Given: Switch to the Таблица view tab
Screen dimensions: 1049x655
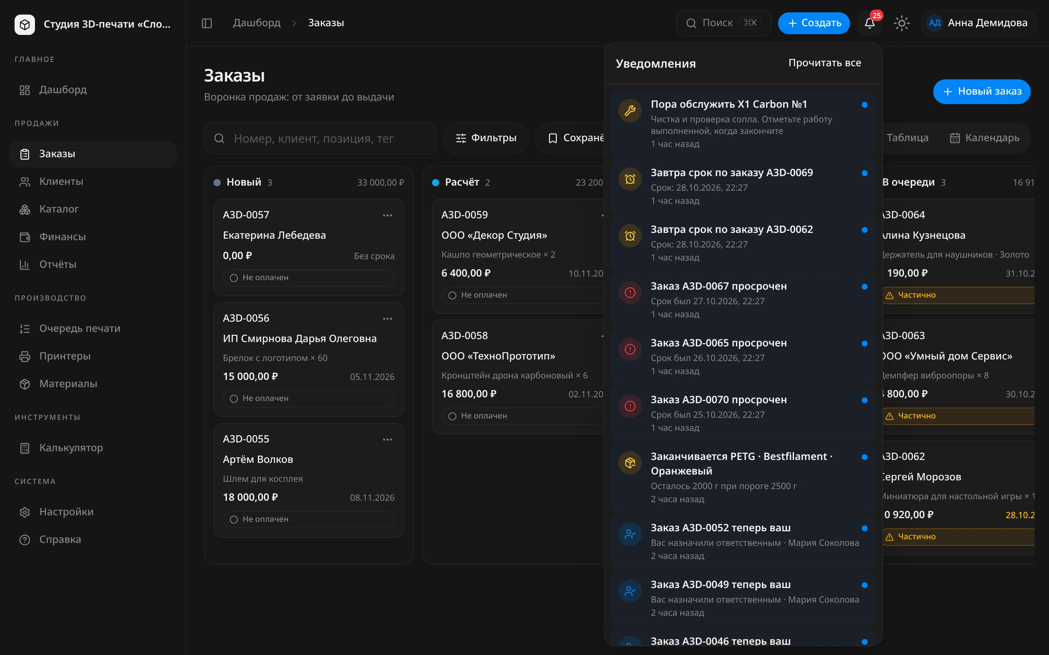Looking at the screenshot, I should [x=907, y=138].
